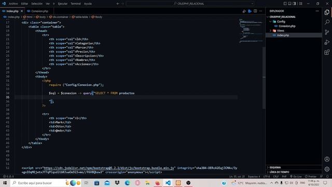This screenshot has height=187, width=332.
Task: Click the Prettier status button
Action: coord(311,177)
